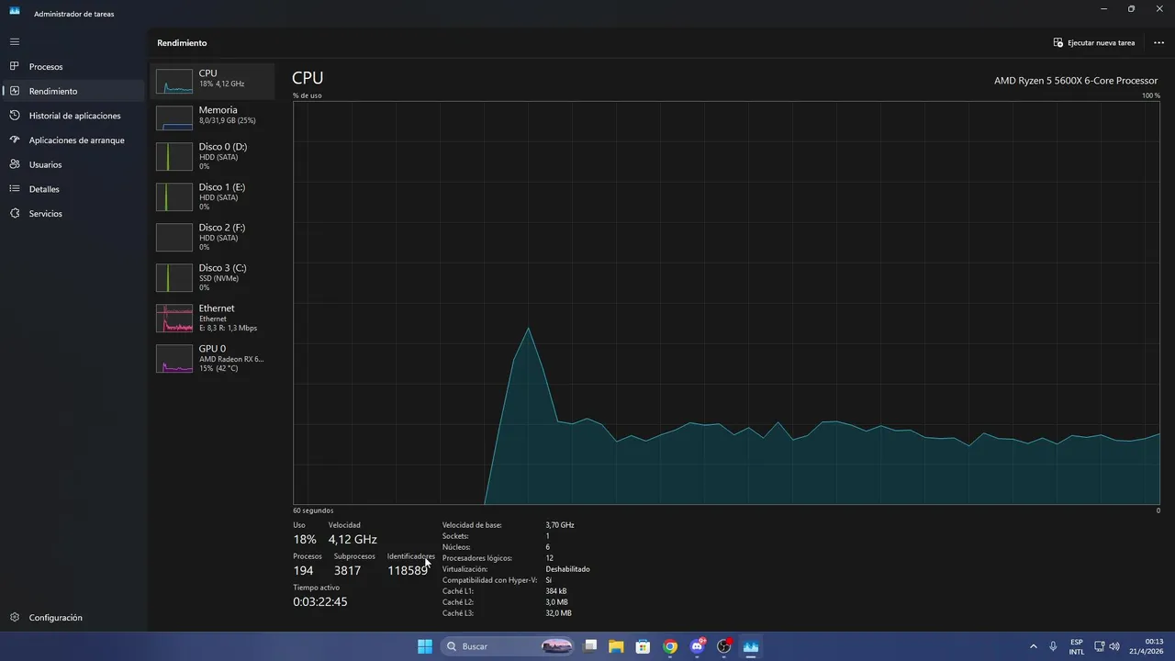
Task: Click the CPU usage graph
Action: pyautogui.click(x=726, y=303)
